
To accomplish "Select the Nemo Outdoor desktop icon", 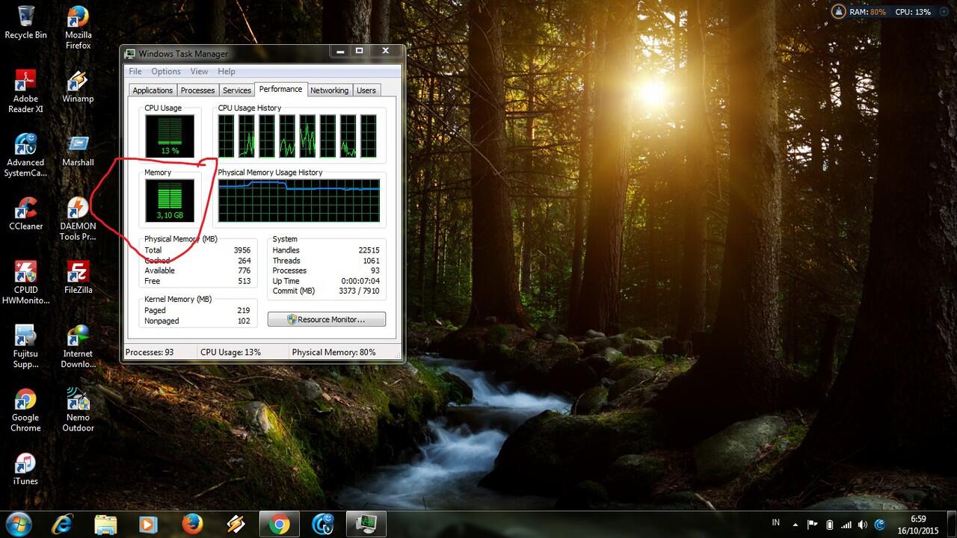I will point(78,410).
